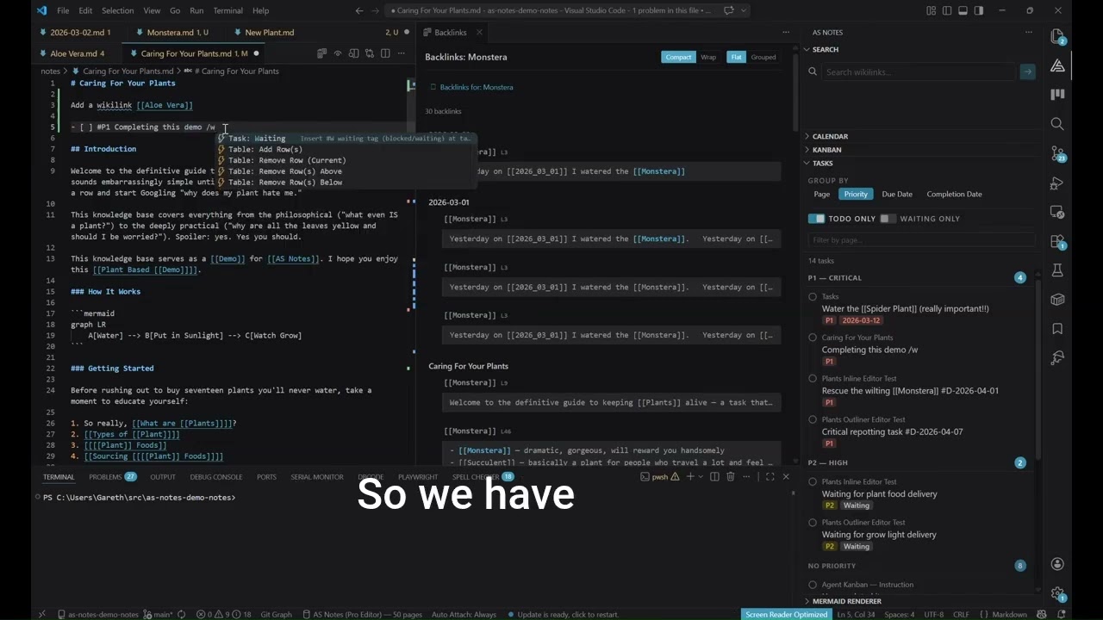This screenshot has height=620, width=1103.
Task: Open the AS Notes sidebar icon
Action: 1057,65
